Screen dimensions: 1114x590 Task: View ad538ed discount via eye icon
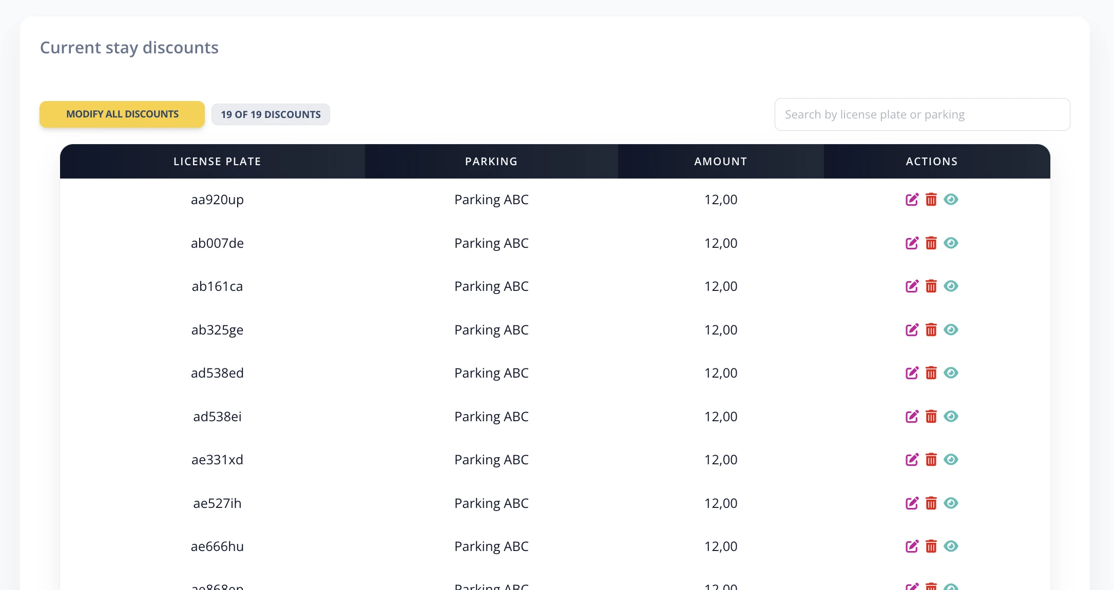point(951,372)
